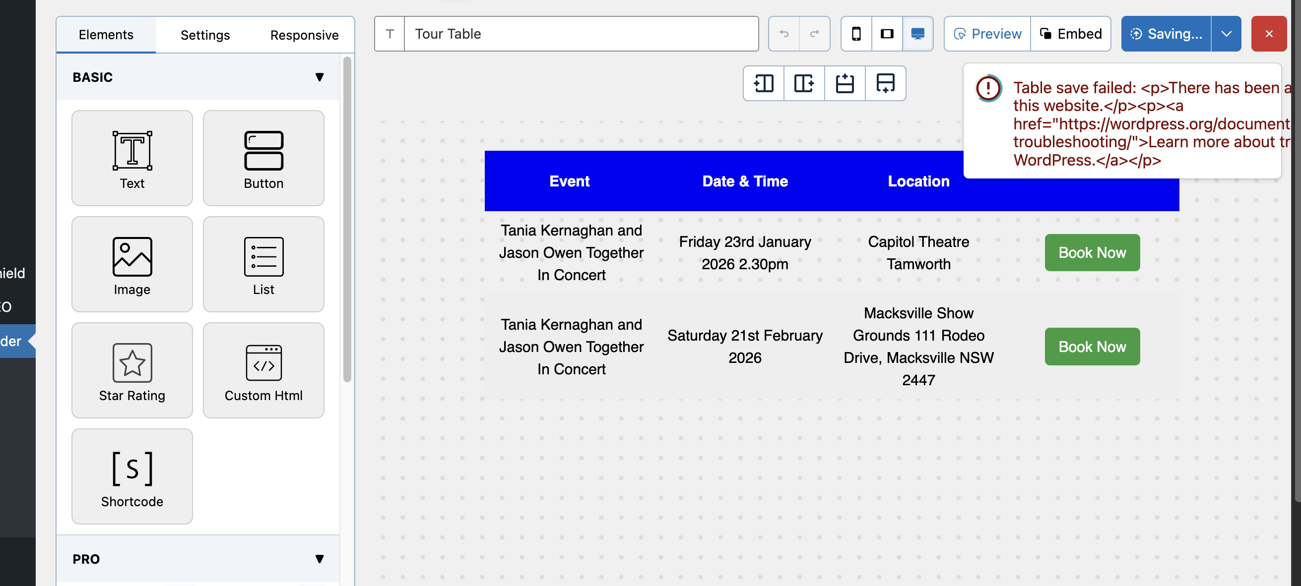The image size is (1301, 586).
Task: Insert row below
Action: (x=885, y=83)
